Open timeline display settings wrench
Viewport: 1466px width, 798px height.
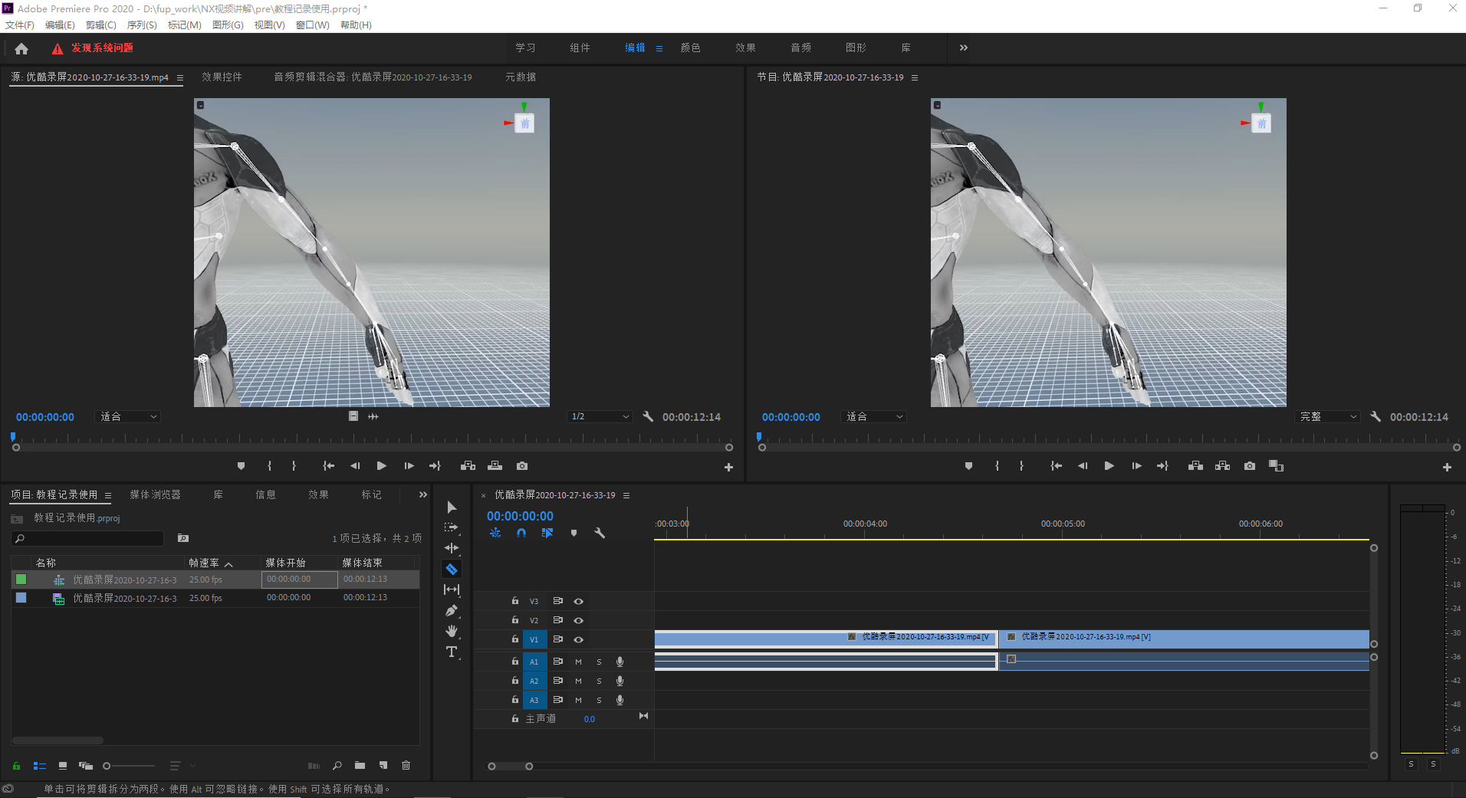[600, 533]
